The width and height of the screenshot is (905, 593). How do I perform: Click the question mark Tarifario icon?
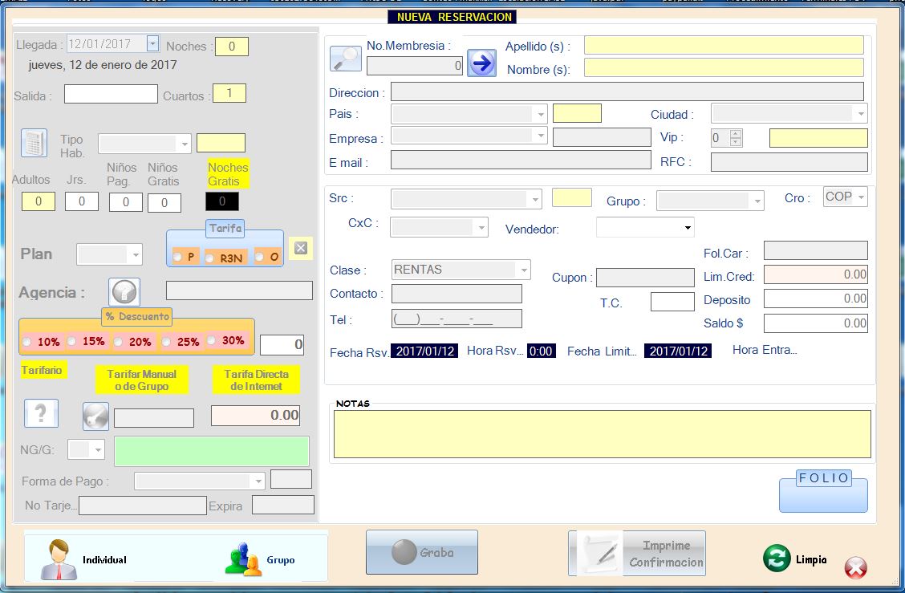pos(41,413)
